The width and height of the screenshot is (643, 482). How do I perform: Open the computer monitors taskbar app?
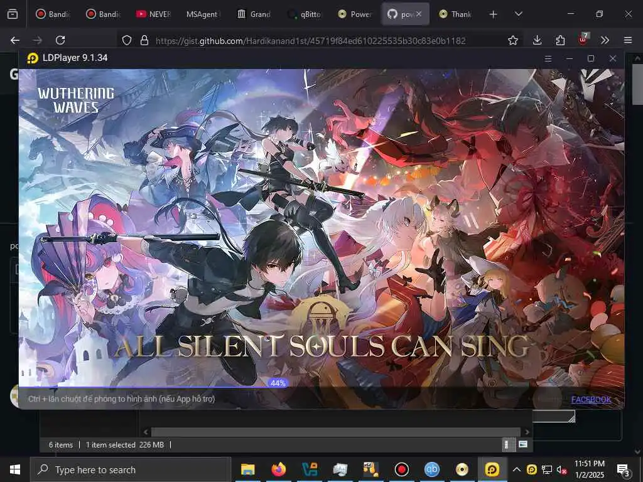340,469
